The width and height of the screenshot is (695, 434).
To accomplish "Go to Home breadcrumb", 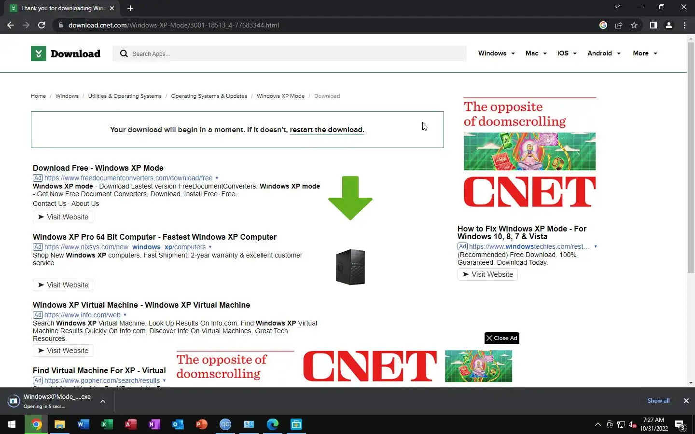I will pos(38,96).
